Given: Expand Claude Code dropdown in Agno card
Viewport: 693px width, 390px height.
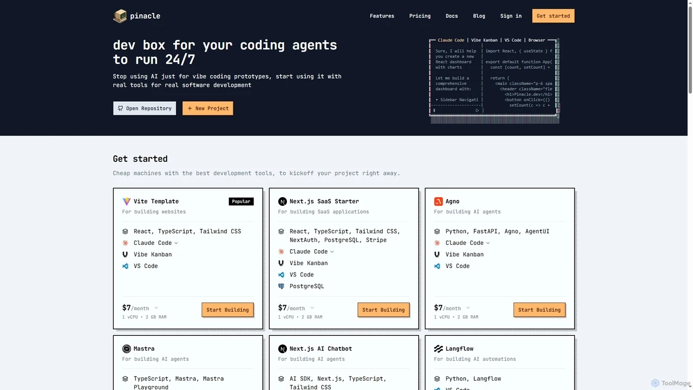Looking at the screenshot, I should [488, 243].
